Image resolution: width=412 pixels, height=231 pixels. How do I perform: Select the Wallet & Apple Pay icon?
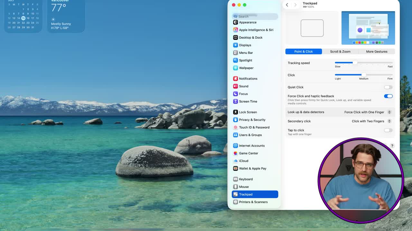pyautogui.click(x=236, y=168)
